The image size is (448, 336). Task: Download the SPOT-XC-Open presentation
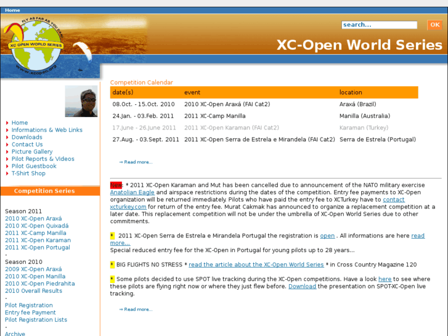303,286
